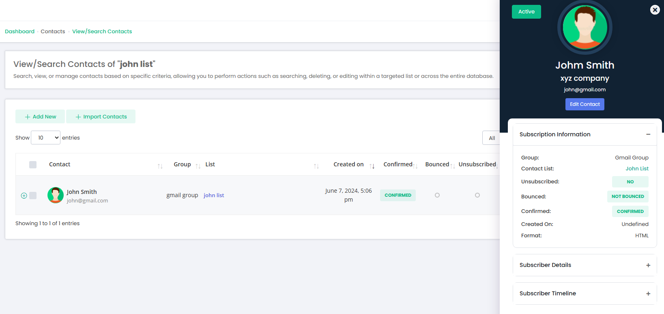The image size is (664, 314).
Task: Click john@gmail.com email in table row
Action: 87,200
